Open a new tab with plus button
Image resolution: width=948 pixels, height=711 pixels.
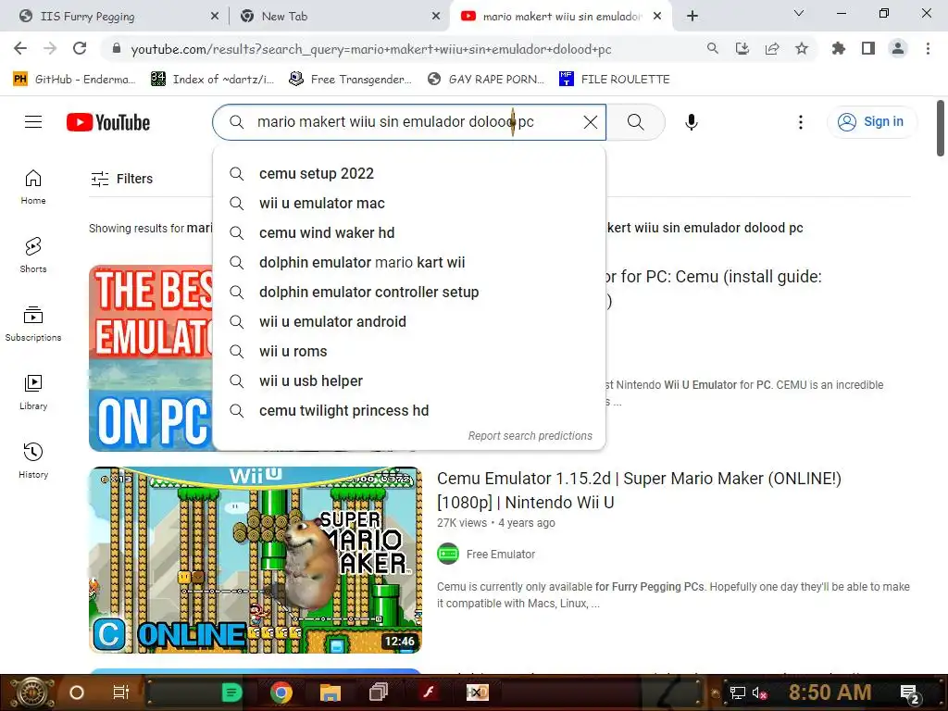click(x=692, y=16)
